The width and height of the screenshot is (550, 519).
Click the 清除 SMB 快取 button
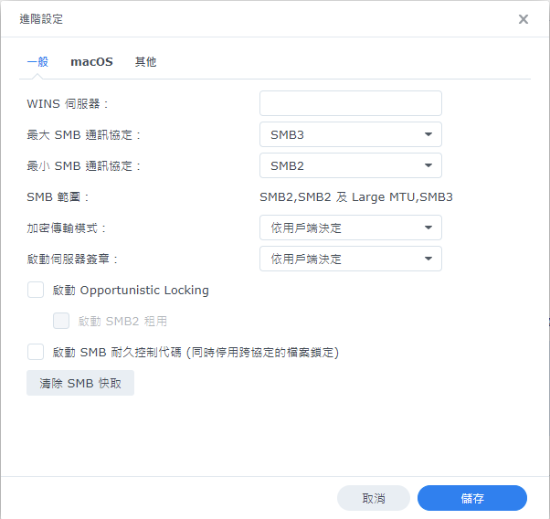80,383
